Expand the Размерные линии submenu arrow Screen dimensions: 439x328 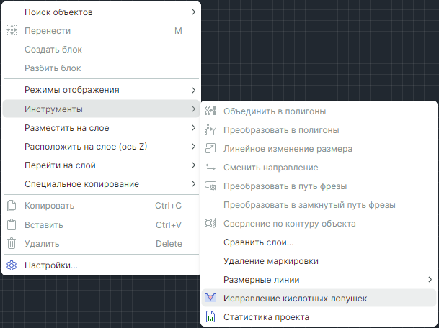pos(430,280)
